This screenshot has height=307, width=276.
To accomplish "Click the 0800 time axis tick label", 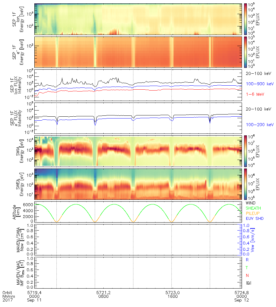I will 103,297.
